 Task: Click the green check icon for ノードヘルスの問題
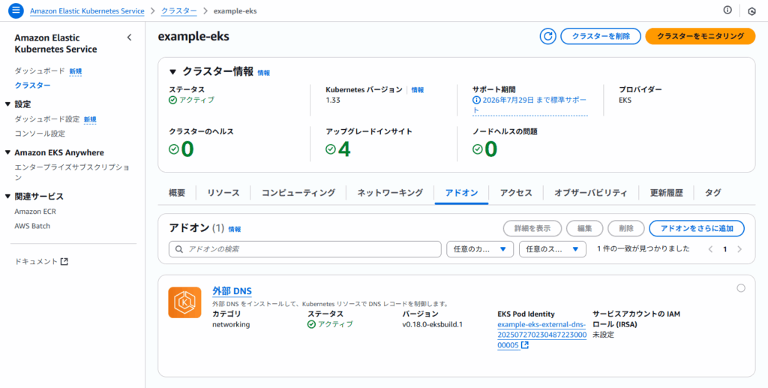click(x=478, y=149)
